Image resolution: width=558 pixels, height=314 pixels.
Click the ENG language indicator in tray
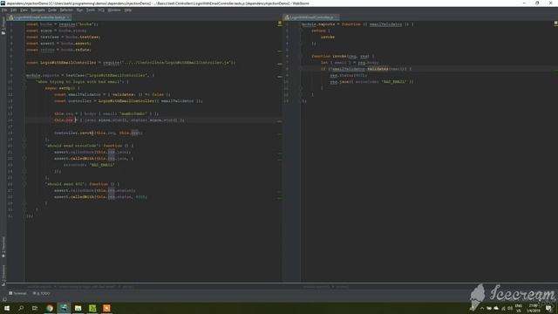(x=519, y=308)
